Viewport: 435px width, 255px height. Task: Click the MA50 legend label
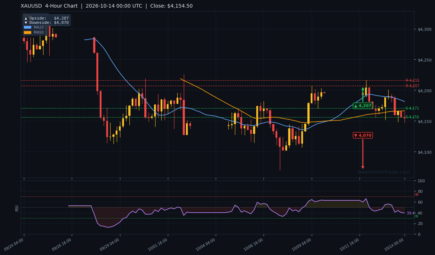pyautogui.click(x=39, y=32)
